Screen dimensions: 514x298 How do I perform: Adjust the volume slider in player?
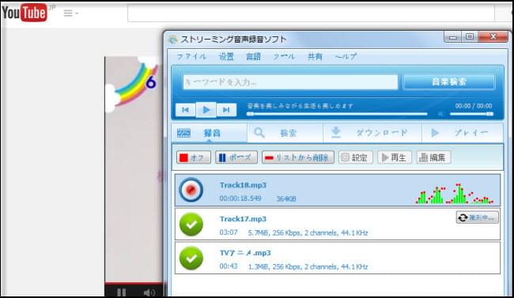(x=471, y=114)
